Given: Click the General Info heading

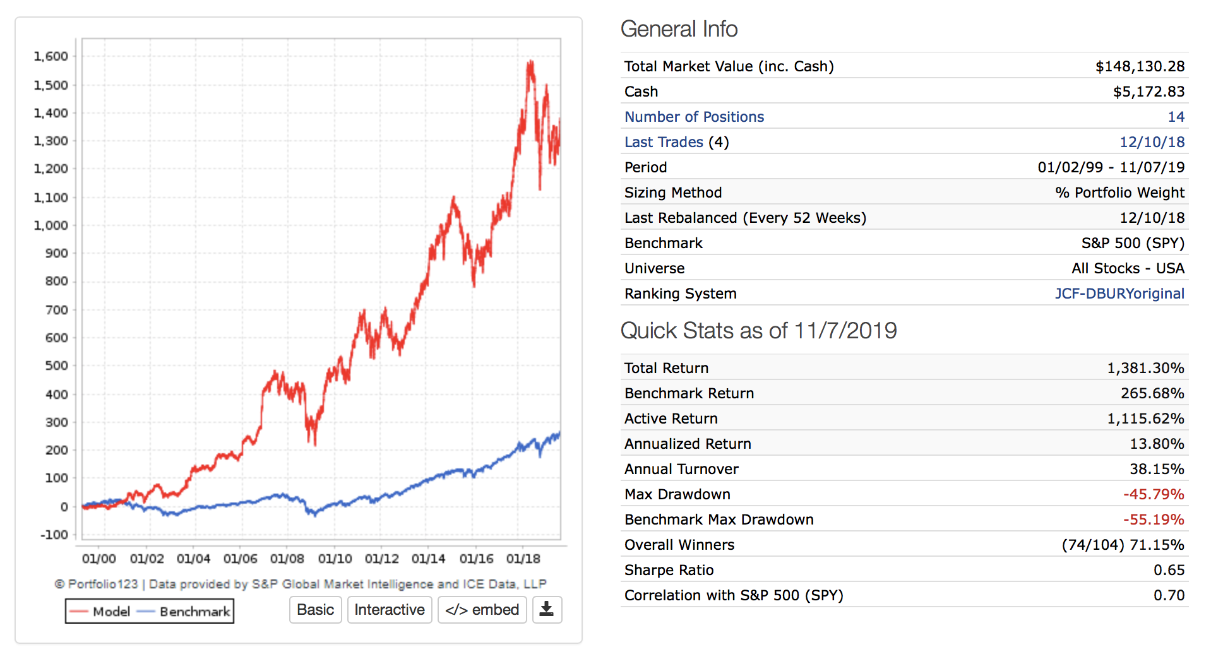Looking at the screenshot, I should [x=679, y=29].
